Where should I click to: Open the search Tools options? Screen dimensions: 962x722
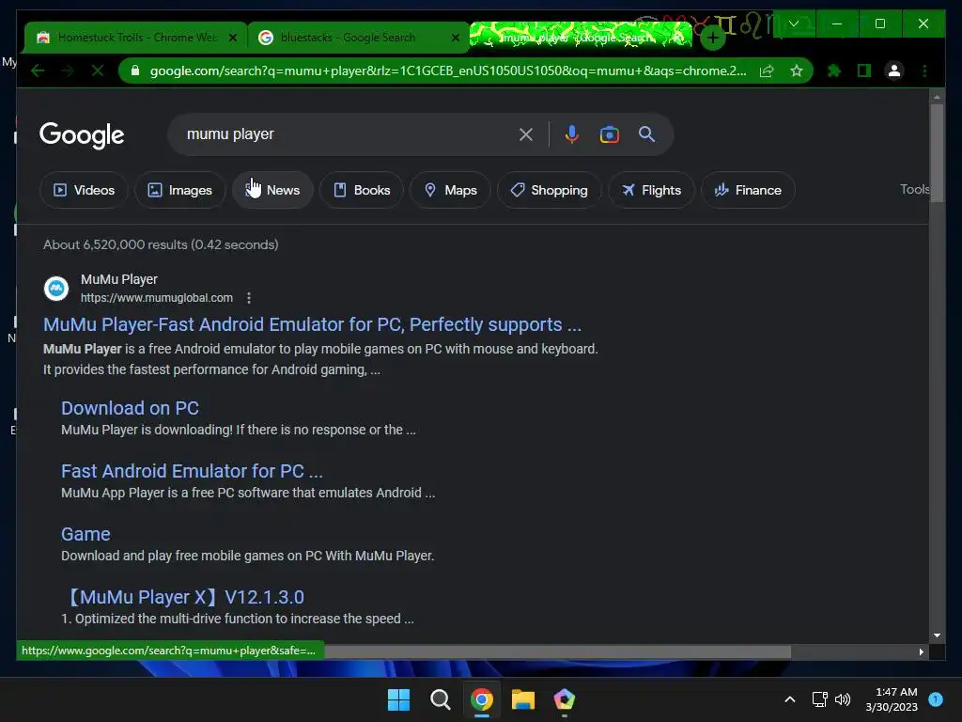(914, 190)
